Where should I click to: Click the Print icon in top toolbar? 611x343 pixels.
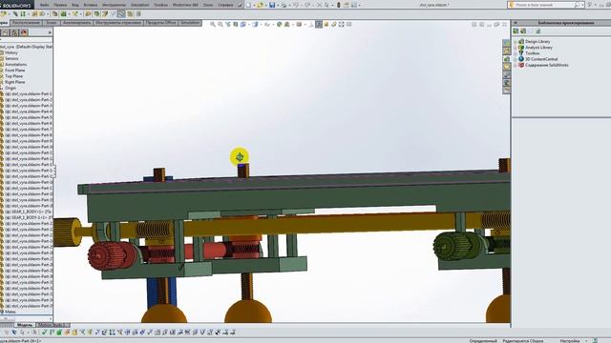(284, 5)
